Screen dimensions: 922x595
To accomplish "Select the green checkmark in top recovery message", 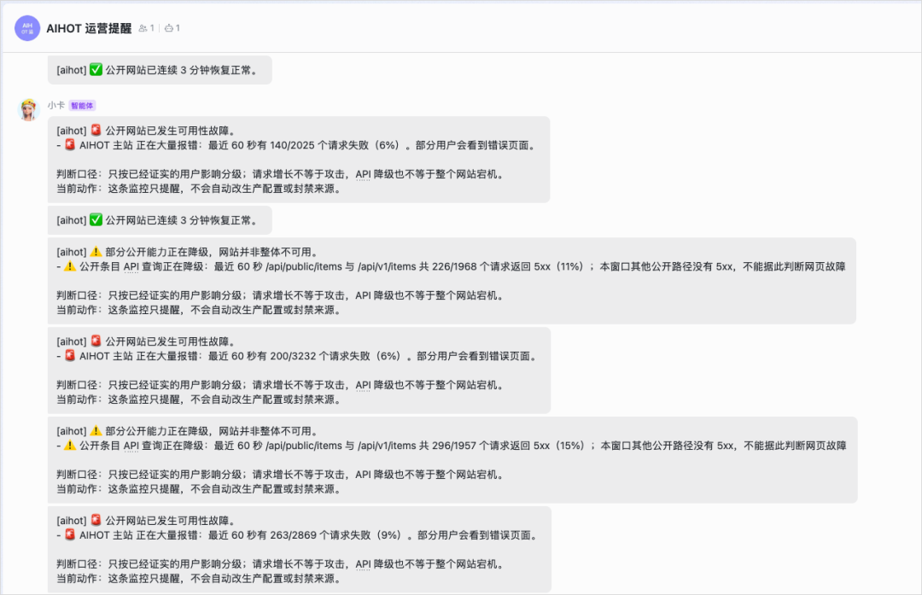I will click(96, 69).
